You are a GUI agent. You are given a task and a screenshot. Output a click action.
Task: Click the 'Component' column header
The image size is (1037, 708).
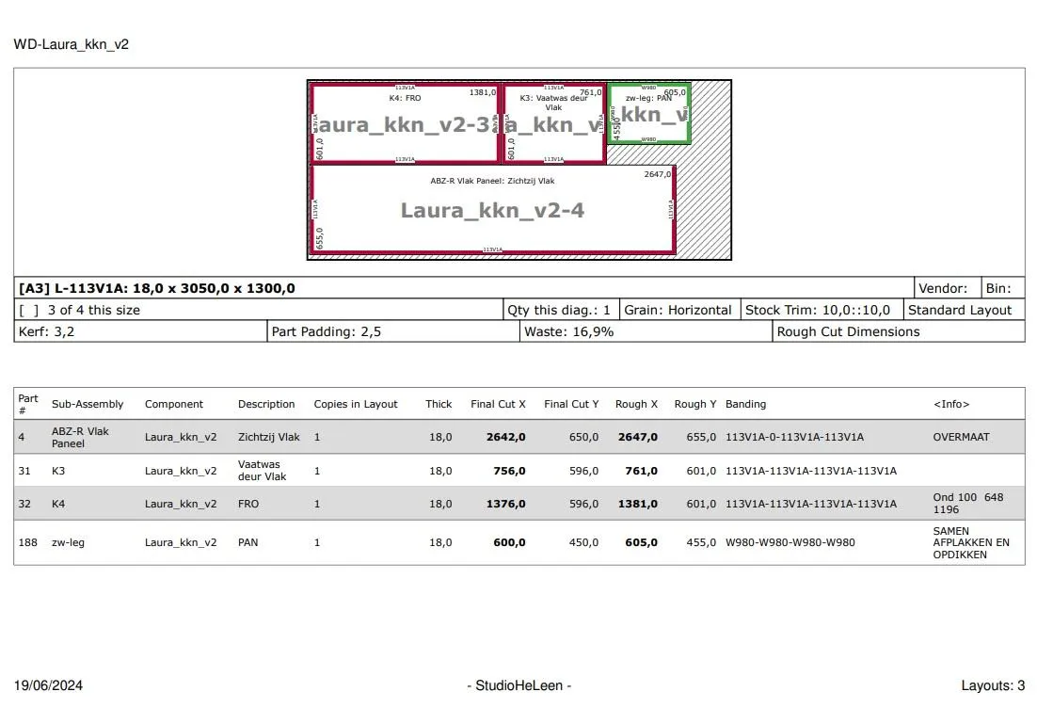(x=174, y=404)
